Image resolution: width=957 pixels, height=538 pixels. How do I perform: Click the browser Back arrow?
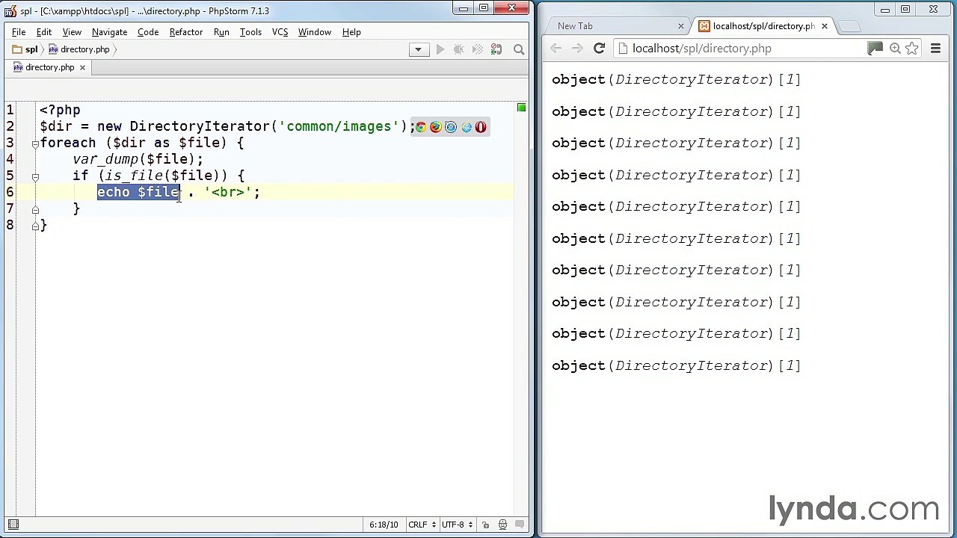pyautogui.click(x=556, y=49)
